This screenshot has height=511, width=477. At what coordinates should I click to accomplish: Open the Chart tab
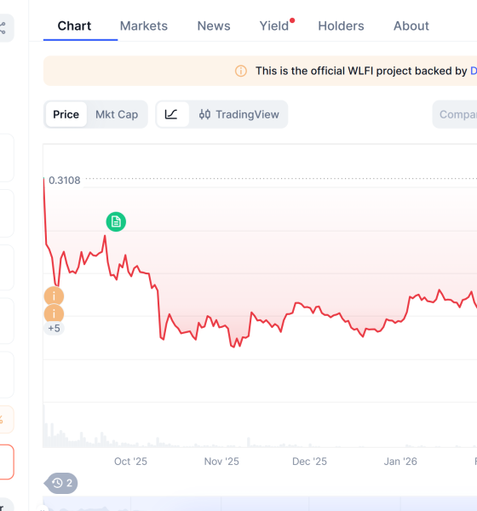point(74,26)
